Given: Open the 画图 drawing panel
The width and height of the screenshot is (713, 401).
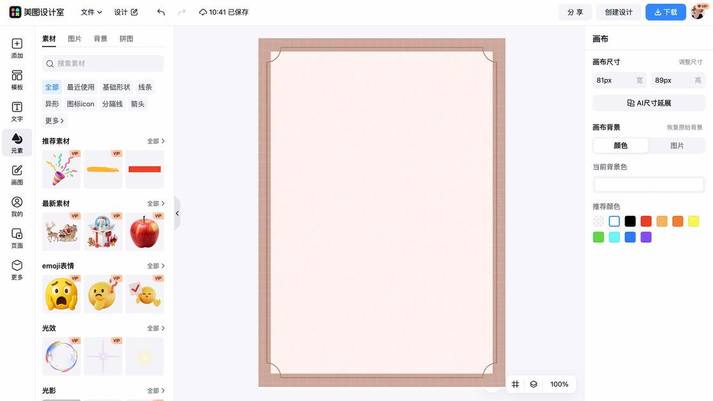Looking at the screenshot, I should pyautogui.click(x=17, y=175).
